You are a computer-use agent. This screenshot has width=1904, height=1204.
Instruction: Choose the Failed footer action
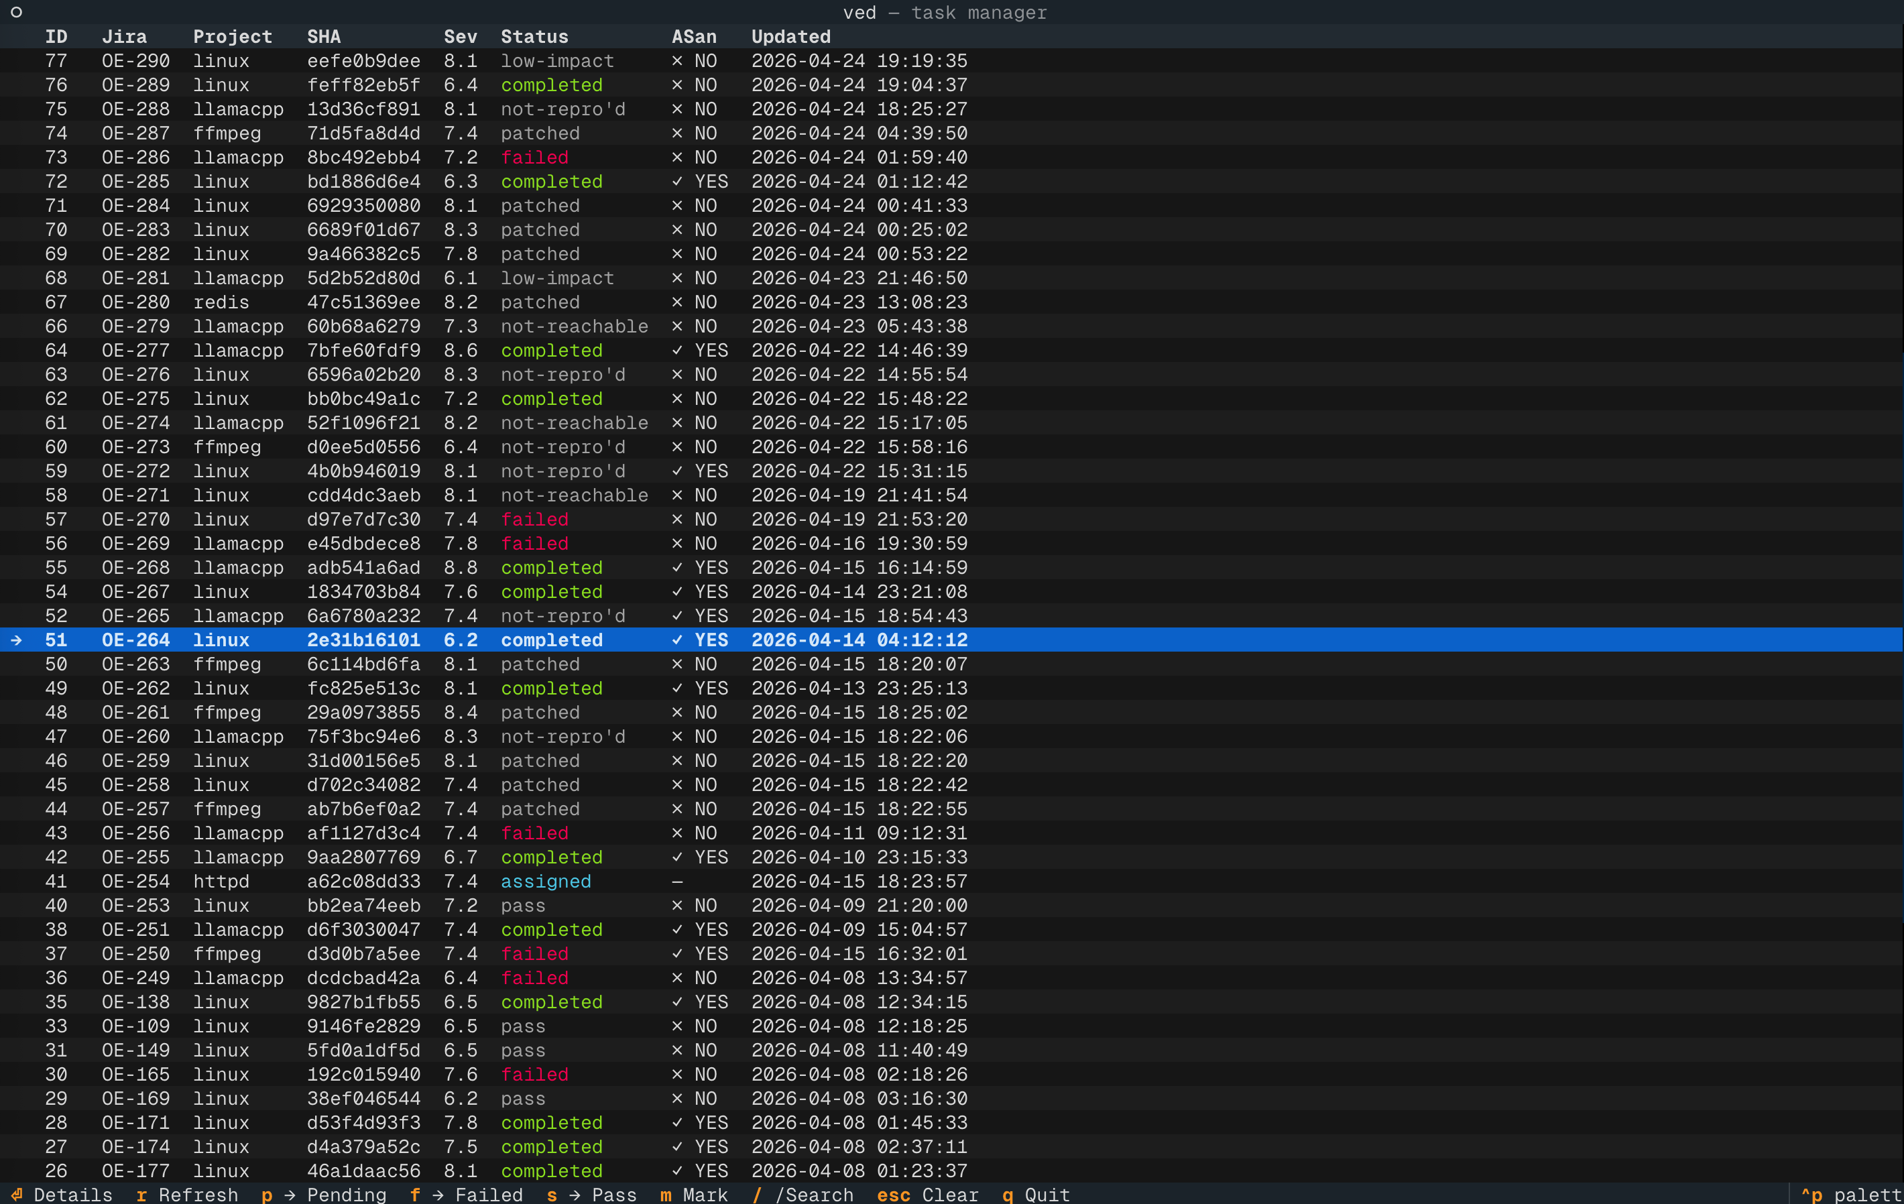pyautogui.click(x=467, y=1194)
